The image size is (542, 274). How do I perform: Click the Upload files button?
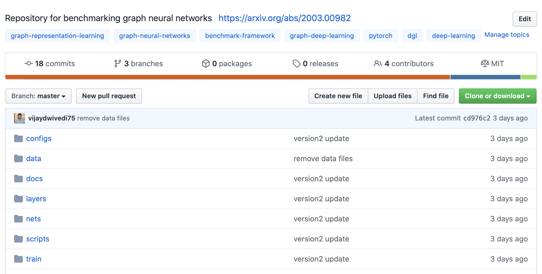[x=392, y=96]
